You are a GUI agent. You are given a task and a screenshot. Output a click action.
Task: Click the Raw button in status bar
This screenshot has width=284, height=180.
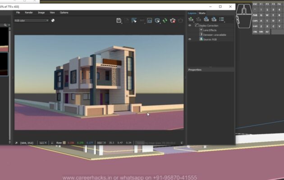[59, 143]
